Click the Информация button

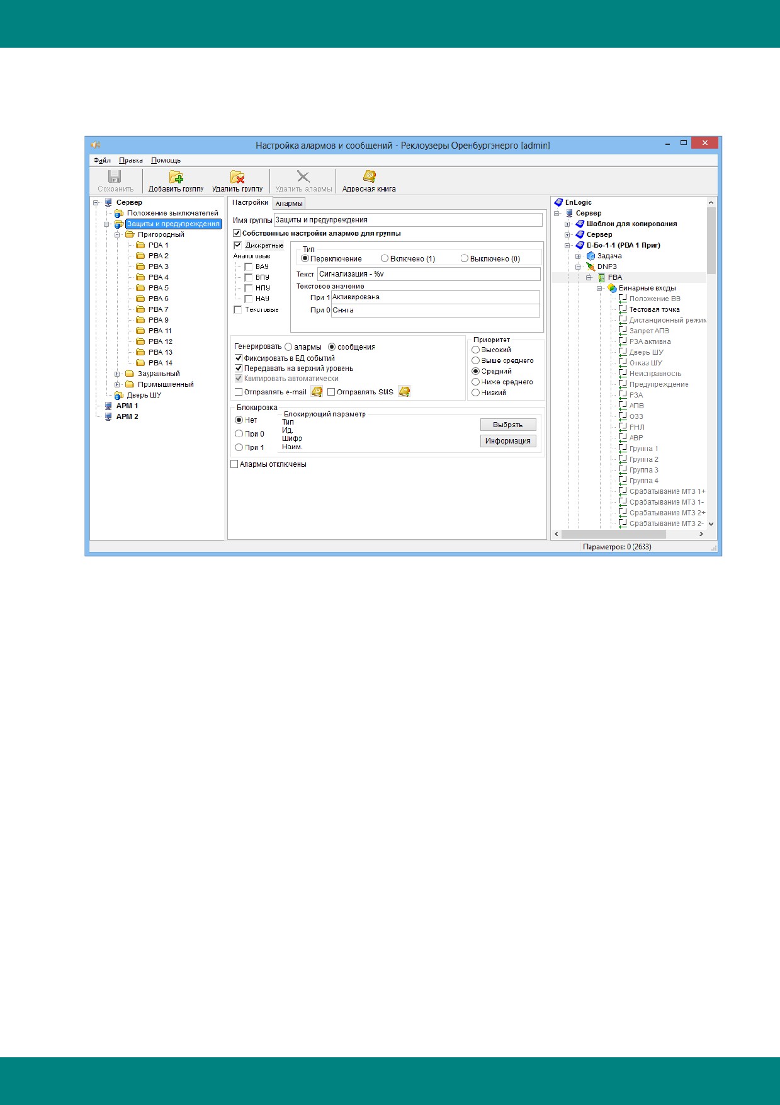tap(508, 441)
